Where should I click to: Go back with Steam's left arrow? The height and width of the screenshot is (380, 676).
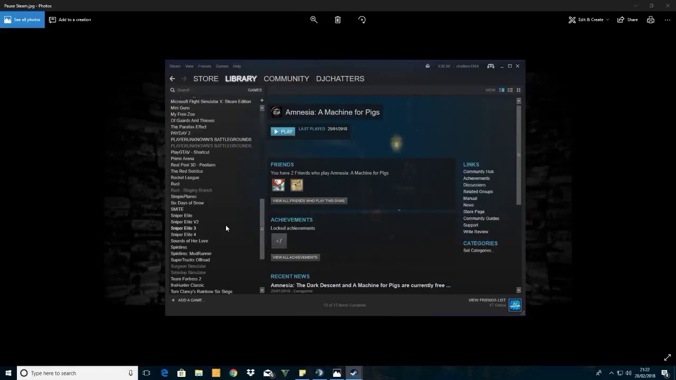(172, 79)
